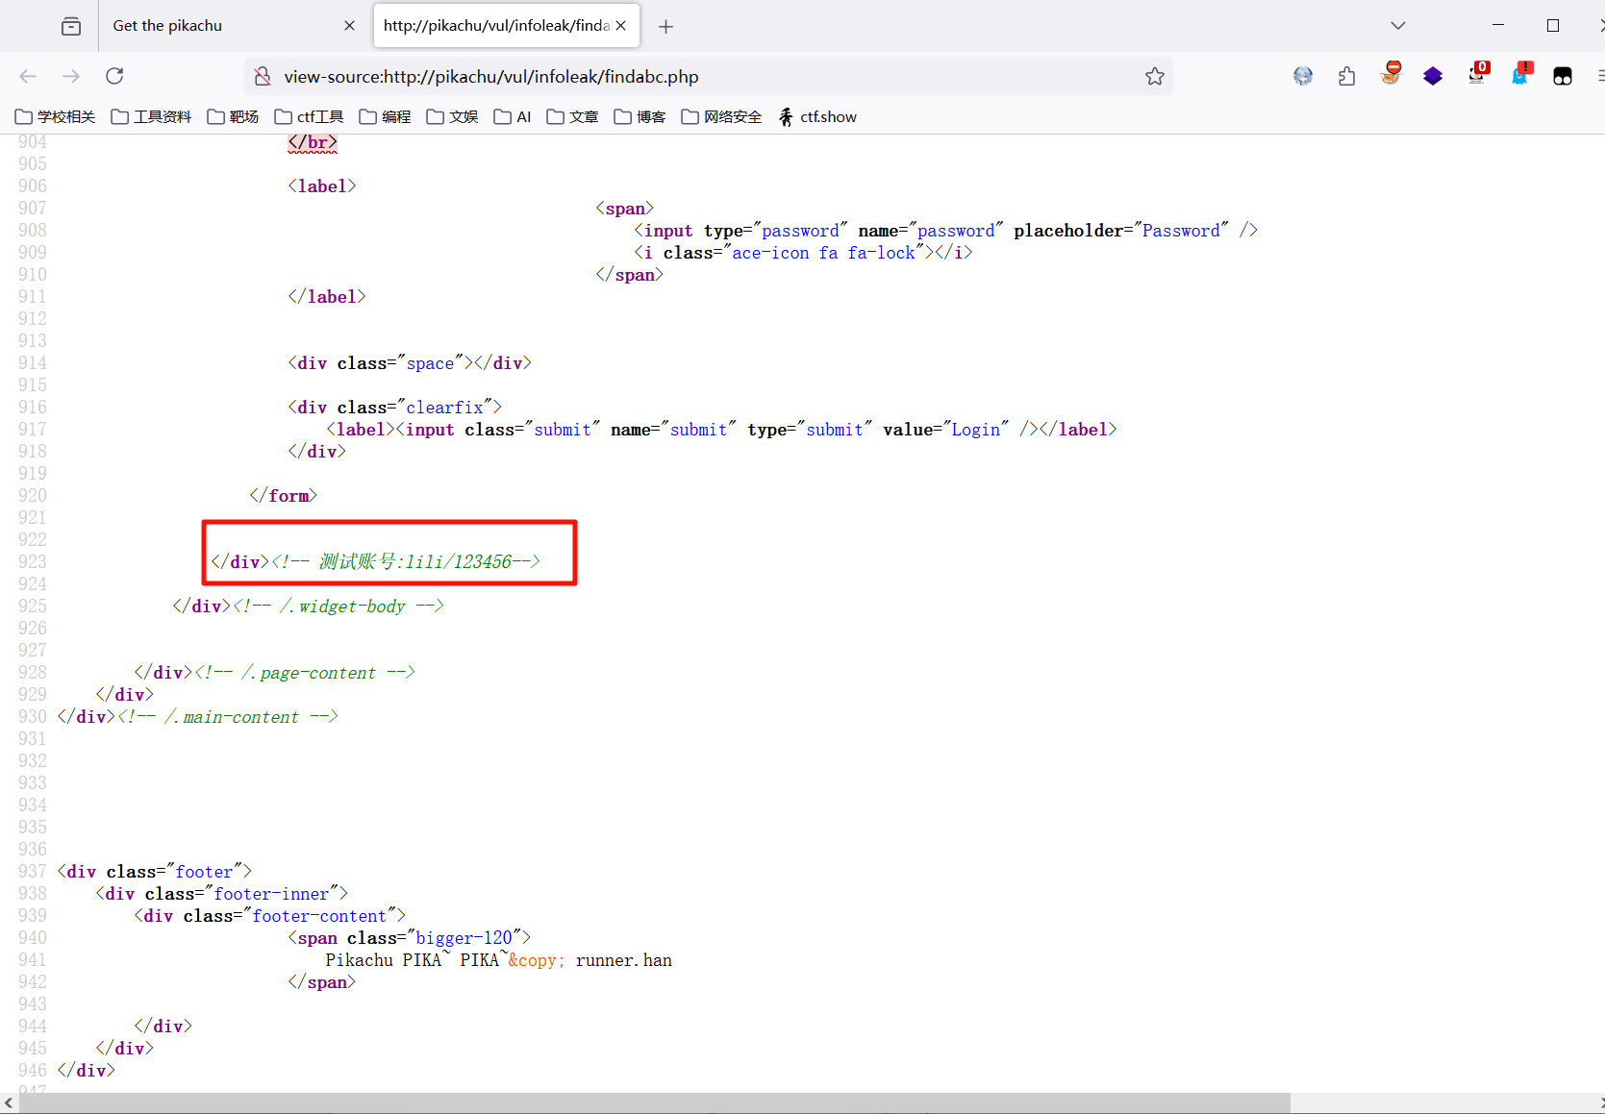
Task: Close the findabc view-source tab
Action: pos(621,26)
